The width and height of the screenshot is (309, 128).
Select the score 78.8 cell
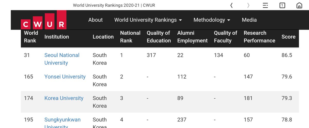click(x=287, y=120)
